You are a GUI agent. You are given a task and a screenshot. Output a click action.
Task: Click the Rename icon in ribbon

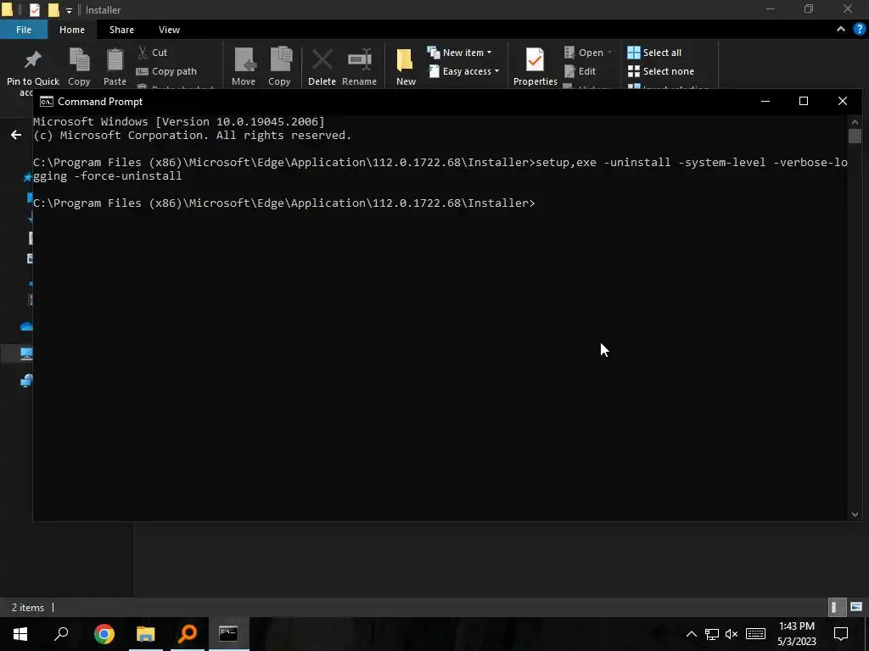point(359,66)
